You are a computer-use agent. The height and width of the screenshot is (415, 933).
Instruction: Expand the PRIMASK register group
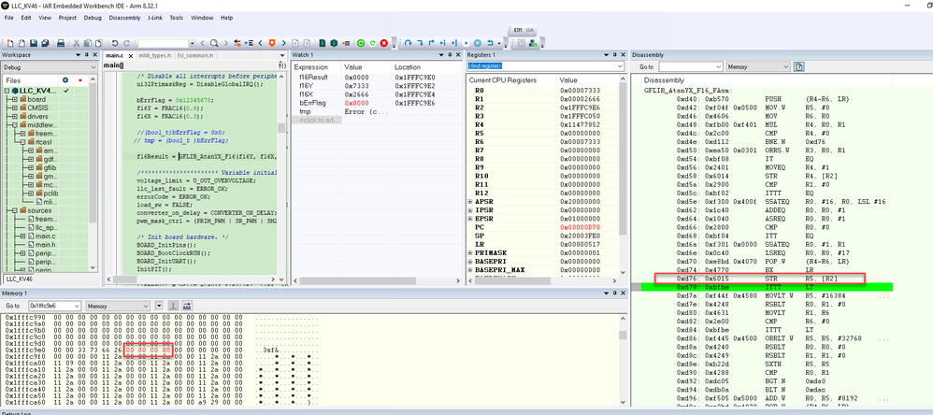[x=469, y=252]
